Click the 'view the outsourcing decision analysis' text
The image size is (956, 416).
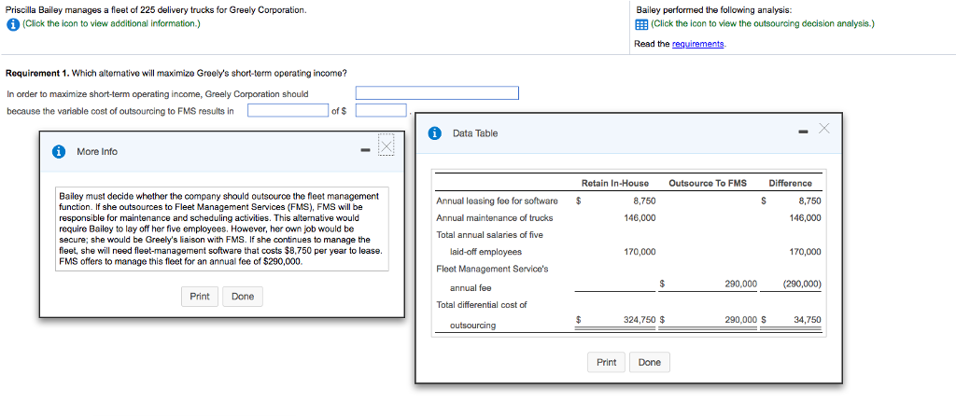[x=763, y=23]
